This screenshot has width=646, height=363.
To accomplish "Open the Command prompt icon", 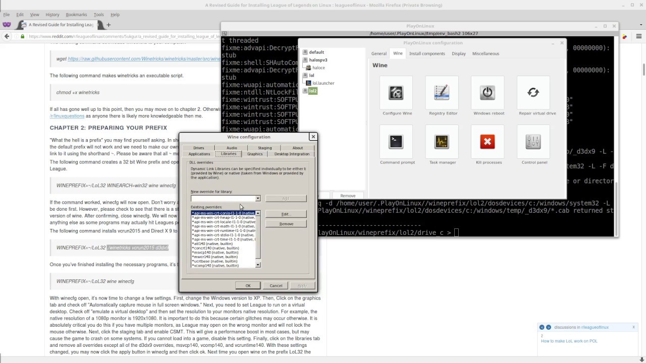I will [396, 142].
